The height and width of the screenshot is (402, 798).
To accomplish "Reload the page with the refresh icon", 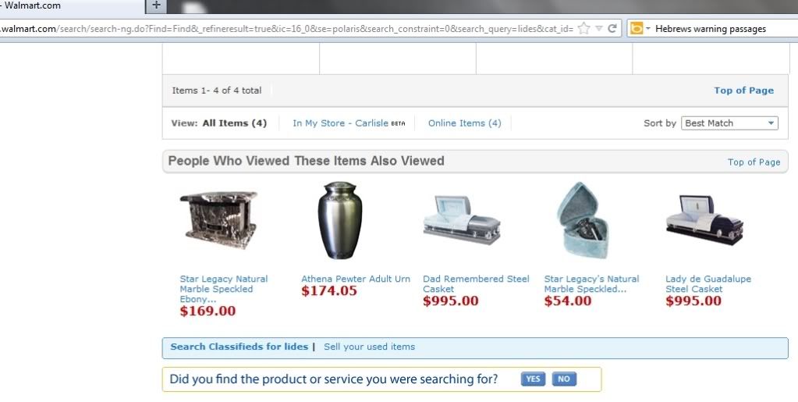I will click(x=612, y=29).
